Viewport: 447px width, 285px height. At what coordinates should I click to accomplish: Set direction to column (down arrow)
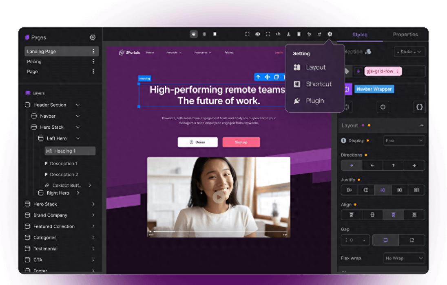(414, 165)
